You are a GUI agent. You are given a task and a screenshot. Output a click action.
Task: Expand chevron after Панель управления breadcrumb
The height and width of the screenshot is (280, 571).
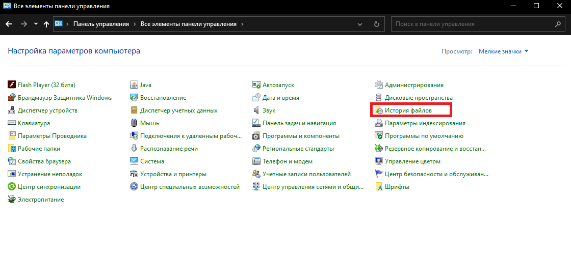[x=135, y=24]
